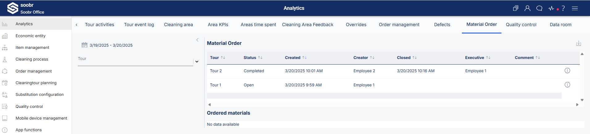Show info for Tour 2 order

pyautogui.click(x=567, y=71)
